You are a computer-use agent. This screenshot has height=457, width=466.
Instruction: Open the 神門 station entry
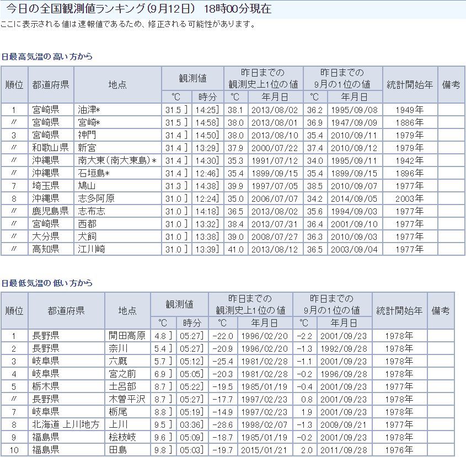pyautogui.click(x=87, y=135)
